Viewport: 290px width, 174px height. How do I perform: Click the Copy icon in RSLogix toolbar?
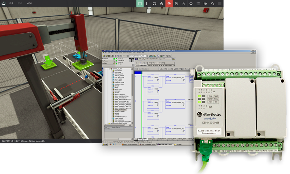pyautogui.click(x=118, y=56)
